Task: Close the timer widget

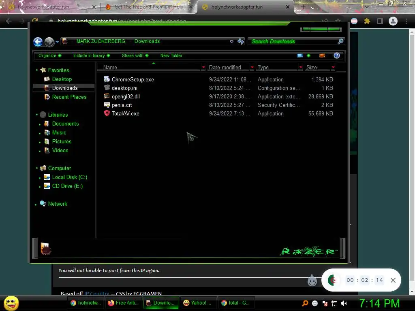Action: tap(393, 280)
